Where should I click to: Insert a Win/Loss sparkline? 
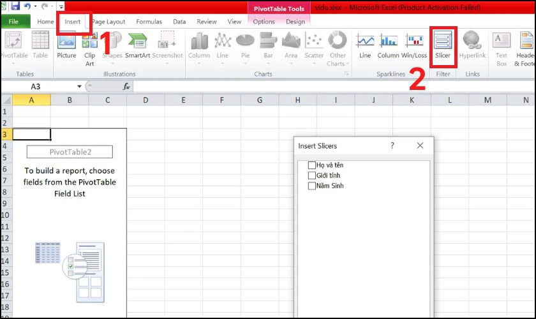point(414,45)
